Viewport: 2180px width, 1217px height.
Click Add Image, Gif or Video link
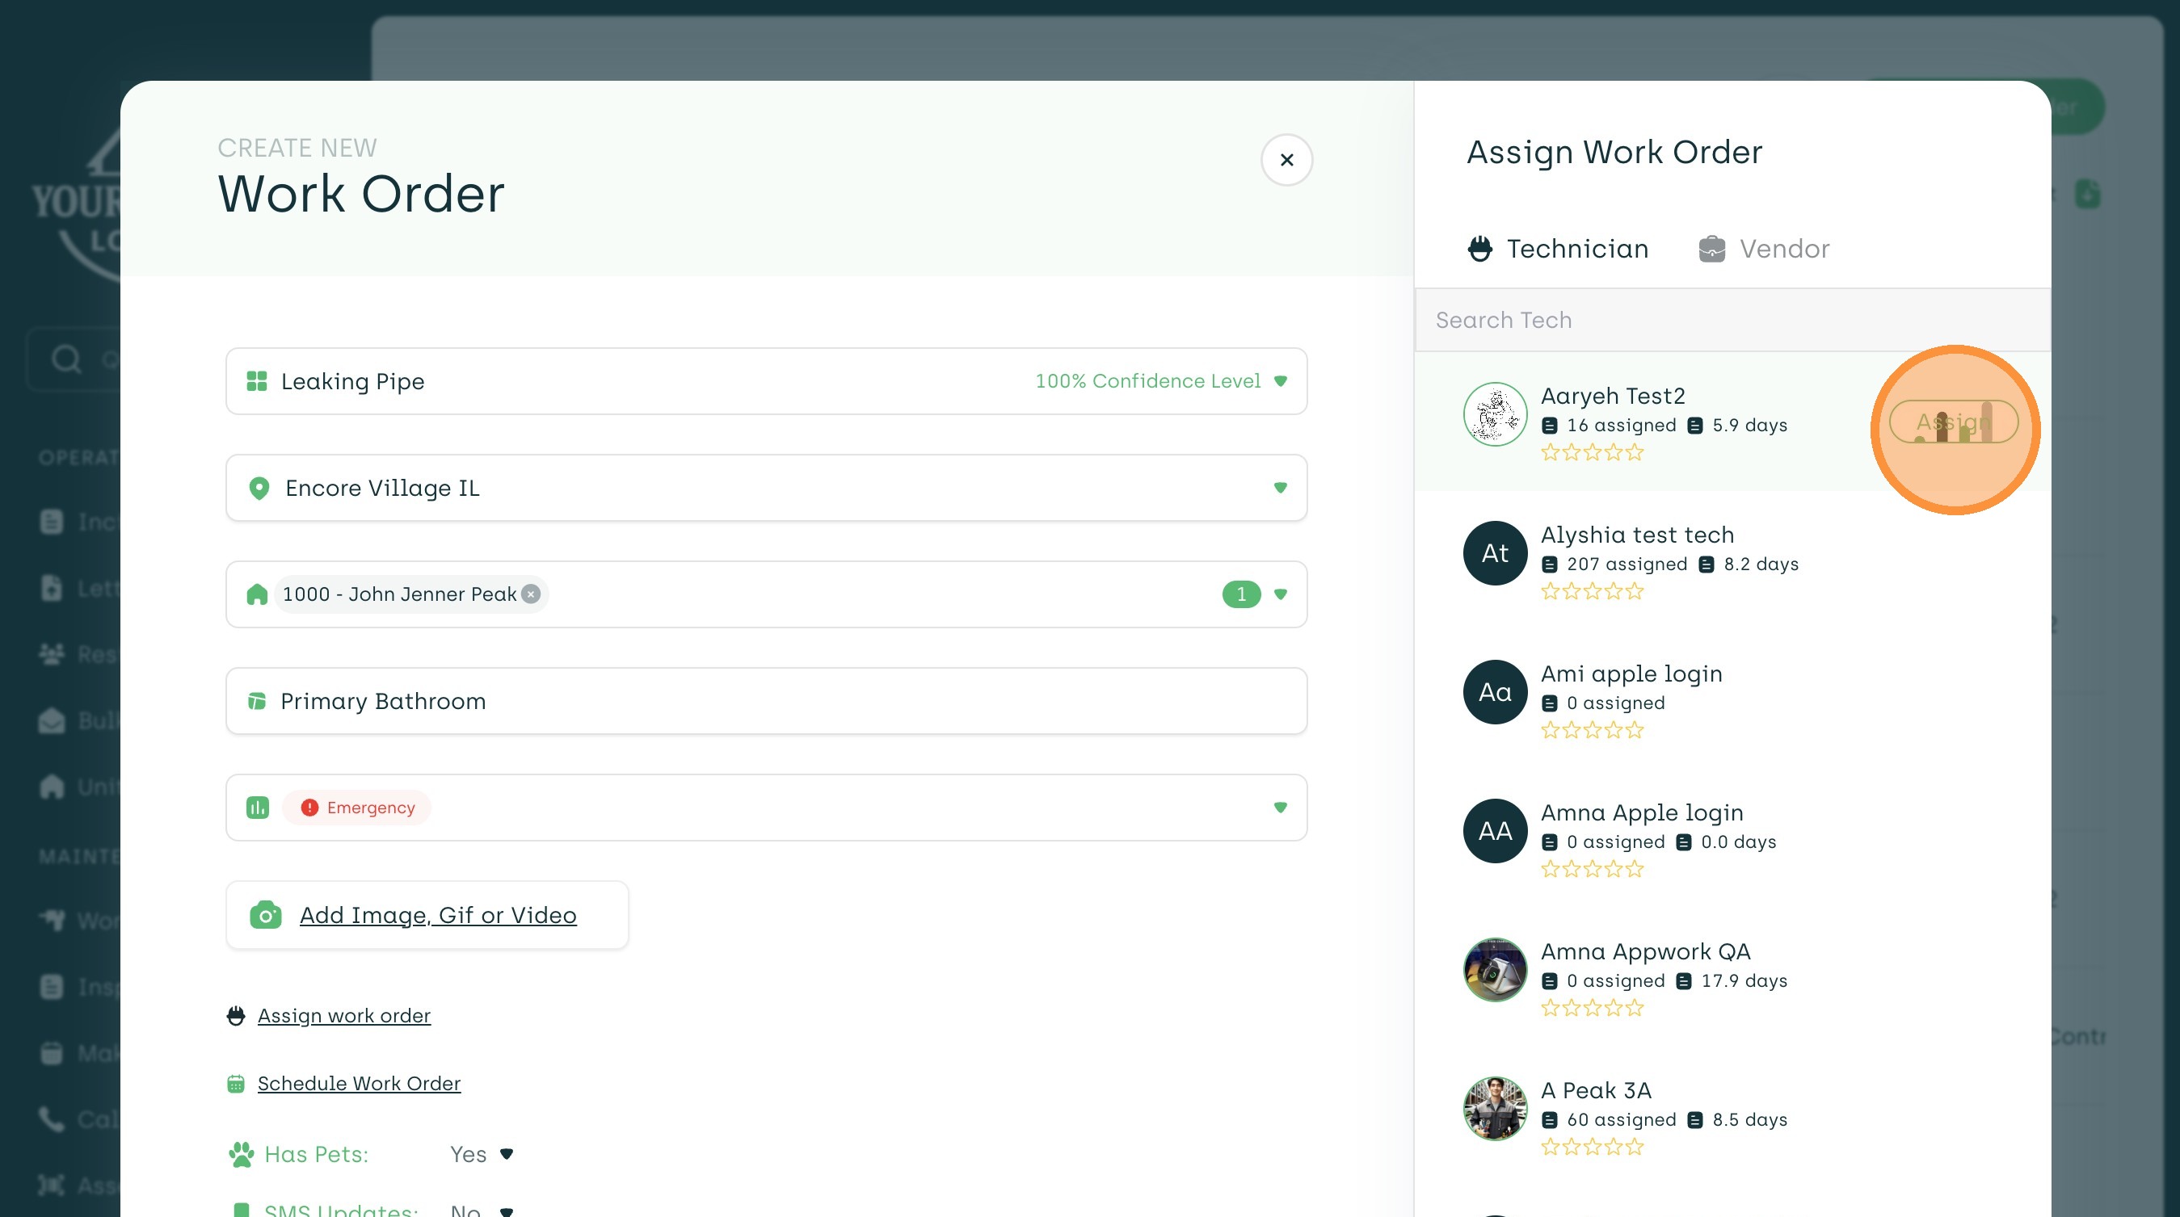click(437, 915)
